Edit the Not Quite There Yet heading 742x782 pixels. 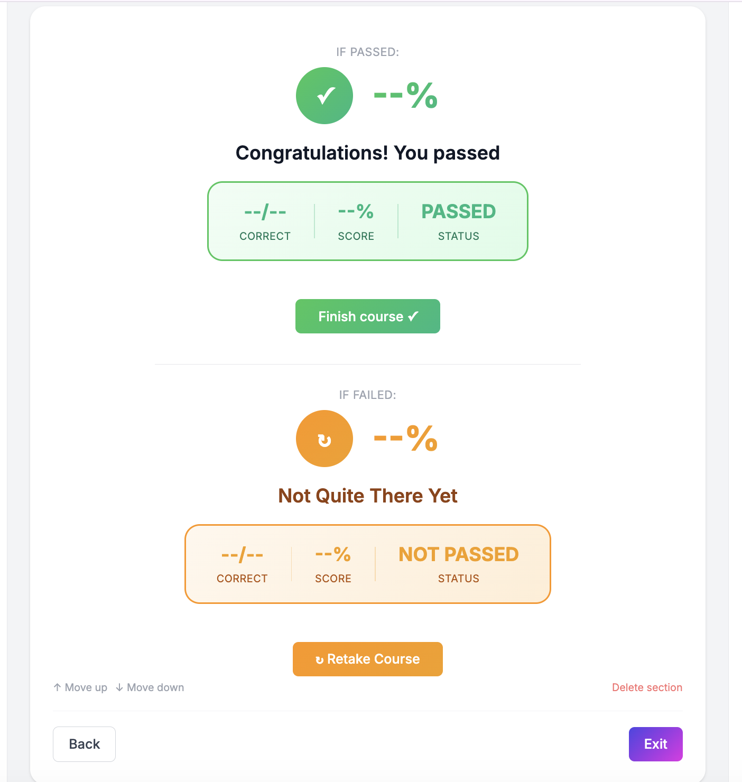(367, 496)
